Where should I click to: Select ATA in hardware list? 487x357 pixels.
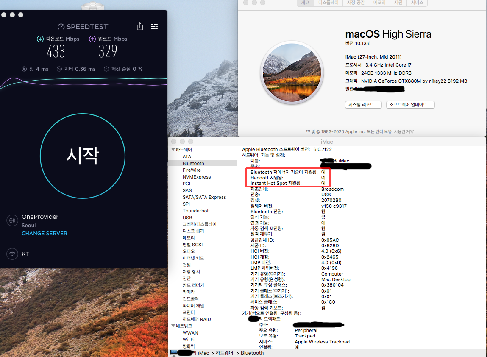[187, 156]
